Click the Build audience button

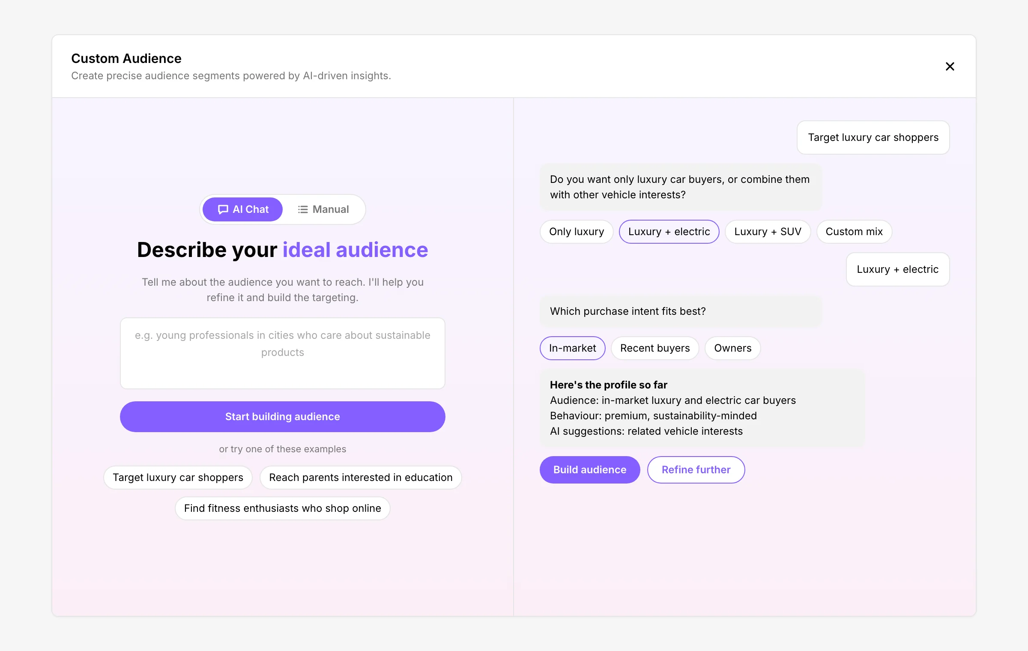(590, 470)
